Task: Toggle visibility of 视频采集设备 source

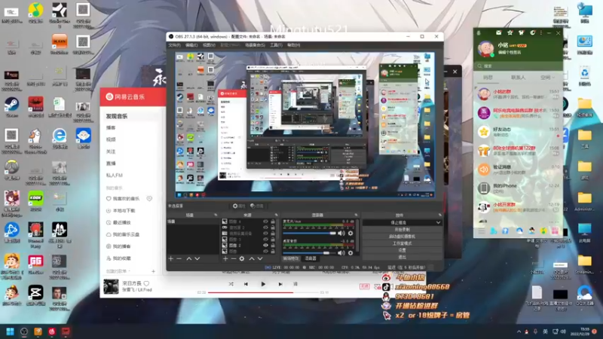Action: pos(265,234)
